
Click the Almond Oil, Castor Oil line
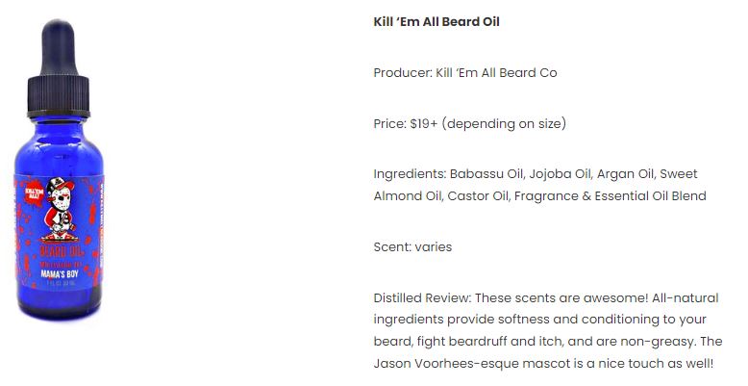539,195
